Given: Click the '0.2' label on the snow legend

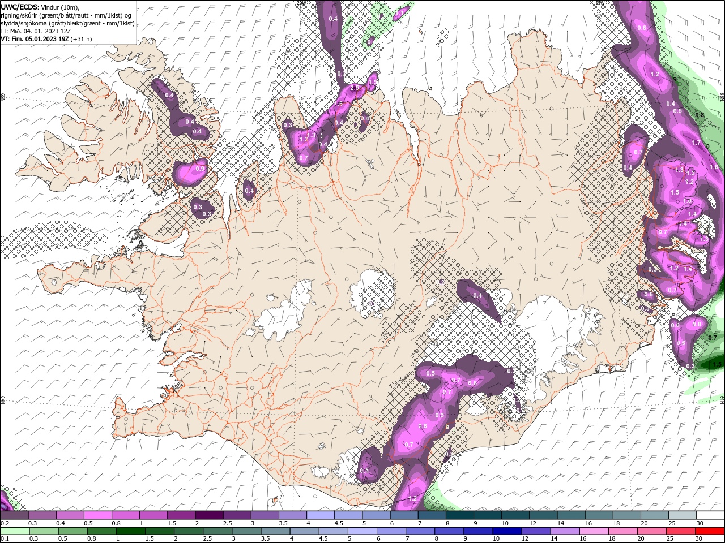Looking at the screenshot, I should point(5,523).
